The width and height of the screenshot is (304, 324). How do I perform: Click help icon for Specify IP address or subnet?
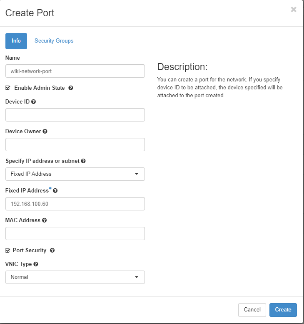[x=83, y=161]
